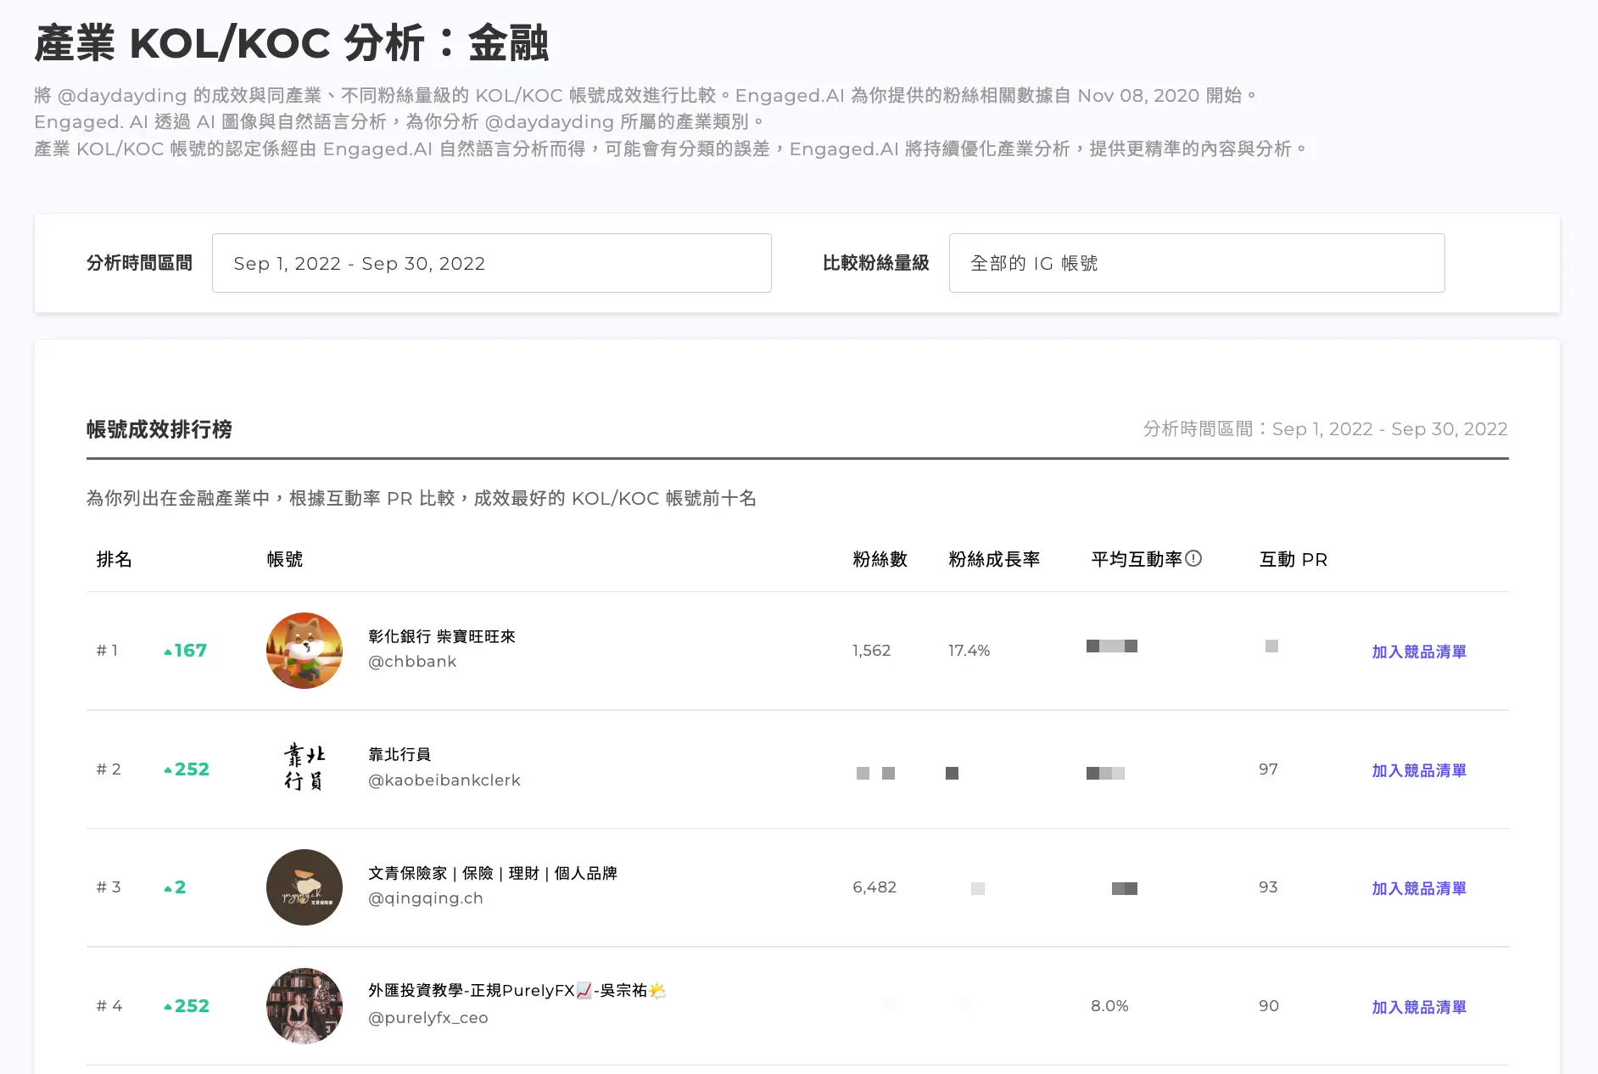Click the 1,562 follower count
This screenshot has width=1598, height=1074.
point(872,651)
